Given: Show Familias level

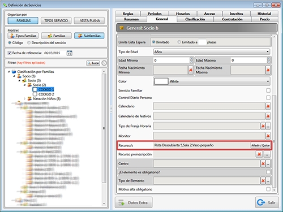Looking at the screenshot, I should [x=57, y=36].
